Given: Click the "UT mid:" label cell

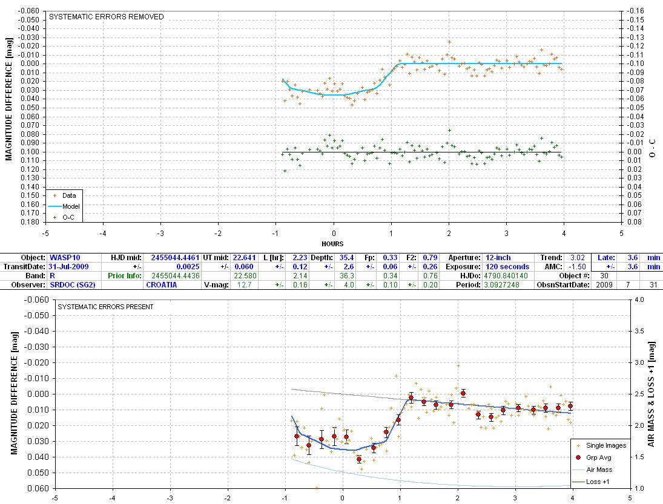Looking at the screenshot, I should 217,258.
